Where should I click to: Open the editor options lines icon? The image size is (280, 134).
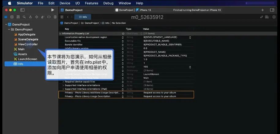(x=267, y=17)
